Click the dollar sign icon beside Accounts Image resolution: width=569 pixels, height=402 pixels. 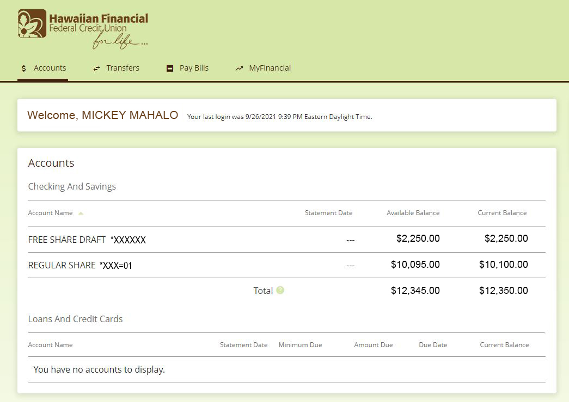pyautogui.click(x=23, y=68)
